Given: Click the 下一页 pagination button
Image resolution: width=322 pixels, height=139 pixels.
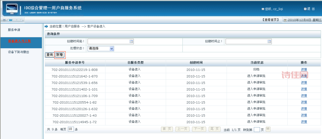Looking at the screenshot, I should pyautogui.click(x=199, y=129).
